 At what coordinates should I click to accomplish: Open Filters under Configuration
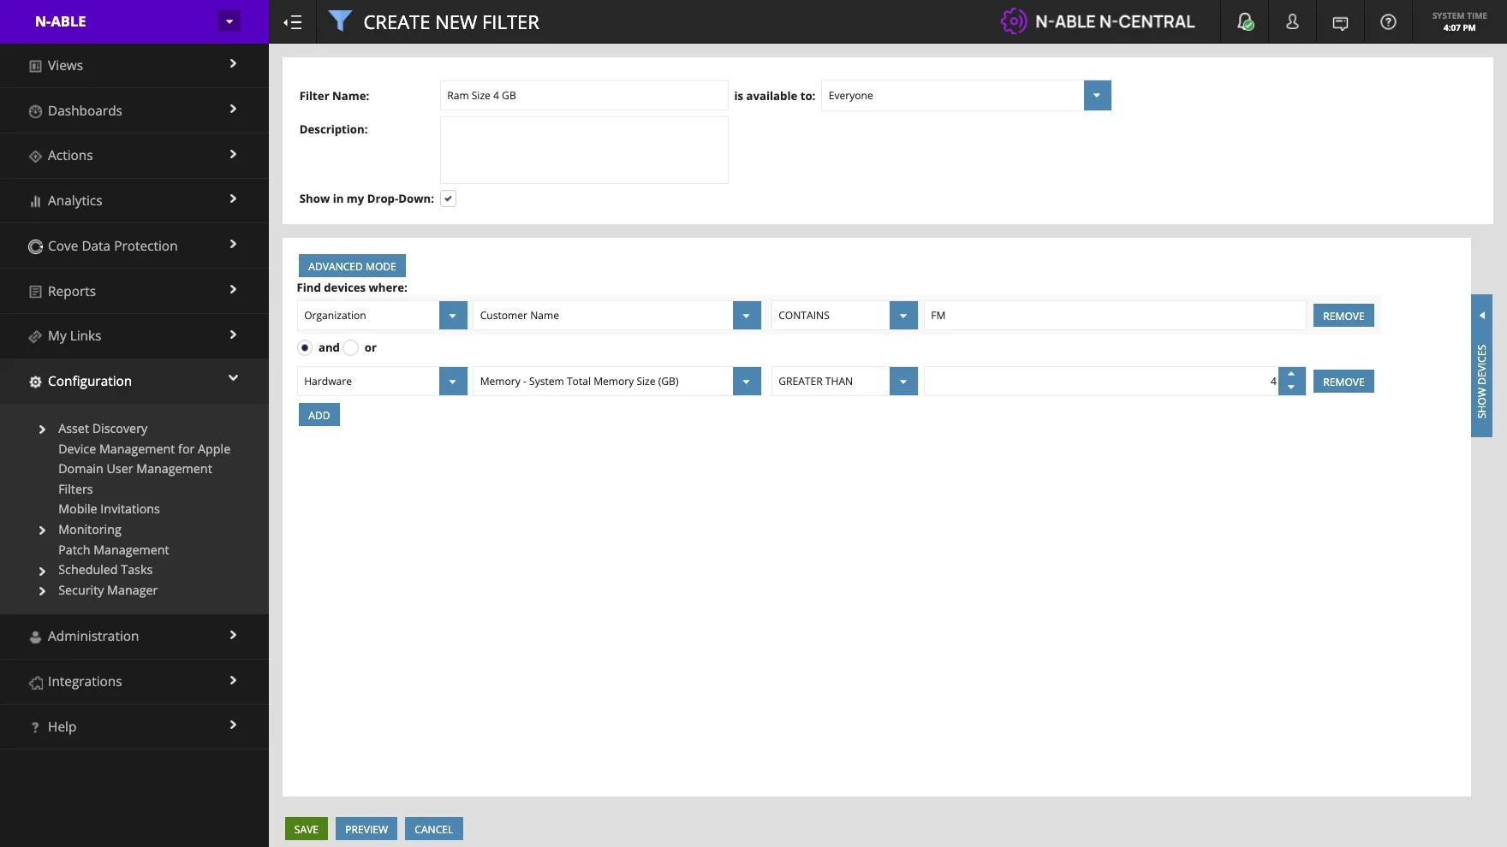coord(75,489)
